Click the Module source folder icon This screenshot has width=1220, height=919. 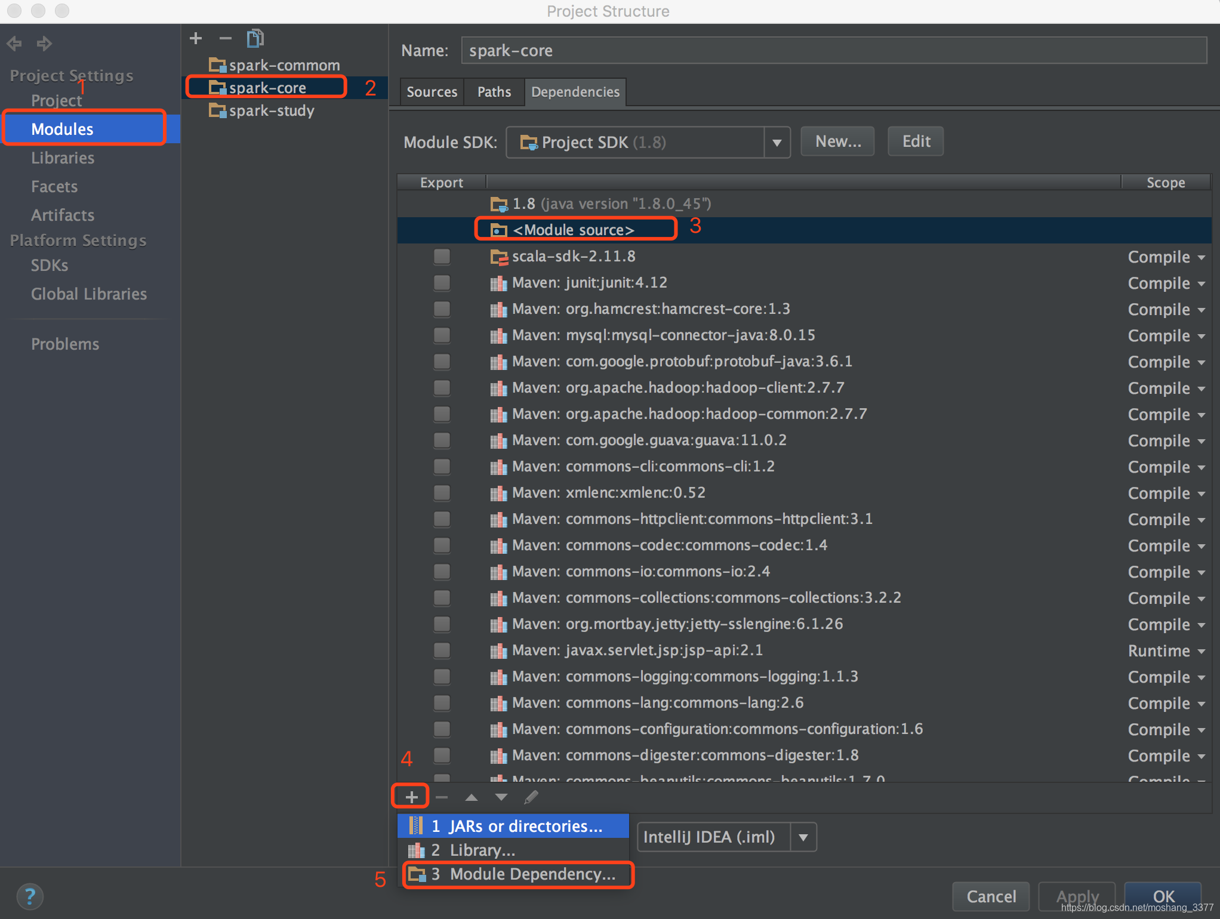point(499,230)
